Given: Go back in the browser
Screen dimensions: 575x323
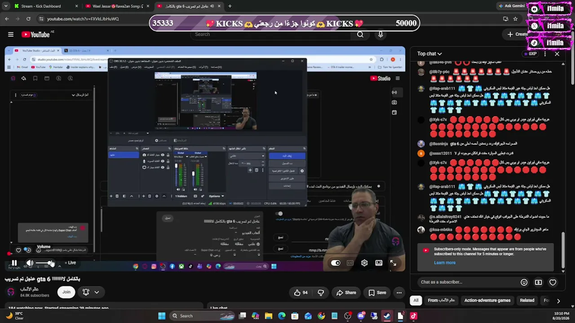Looking at the screenshot, I should click(7, 19).
